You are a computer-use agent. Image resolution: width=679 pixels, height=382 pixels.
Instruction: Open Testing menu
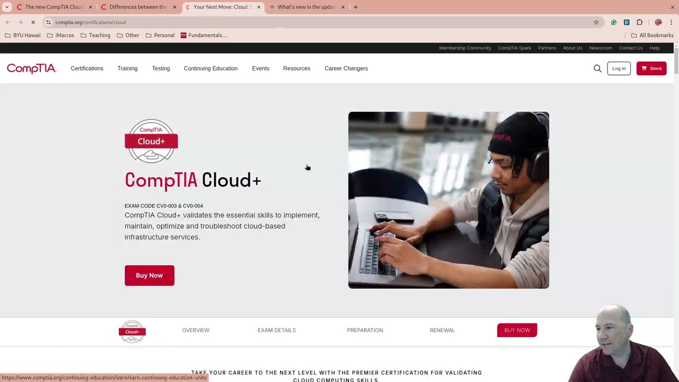click(x=161, y=68)
